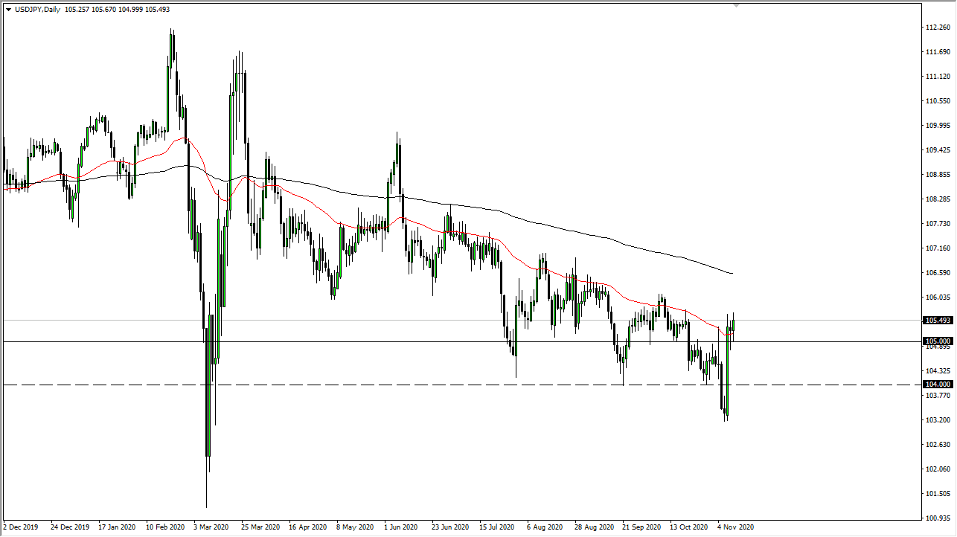Viewport: 957px width, 537px height.
Task: Open the USDJPY,Daily chart title label
Action: 37,10
